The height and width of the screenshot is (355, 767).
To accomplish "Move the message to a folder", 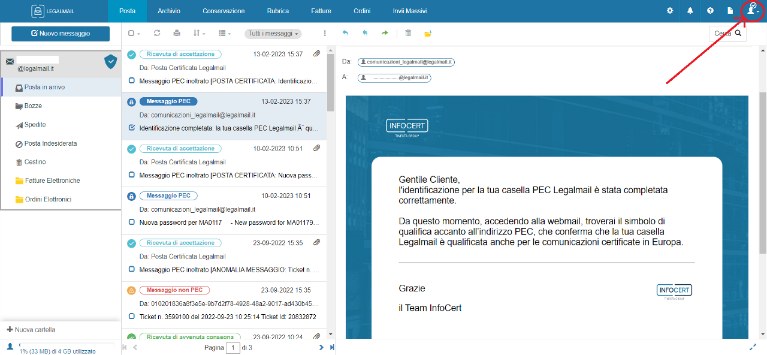I will [x=428, y=34].
